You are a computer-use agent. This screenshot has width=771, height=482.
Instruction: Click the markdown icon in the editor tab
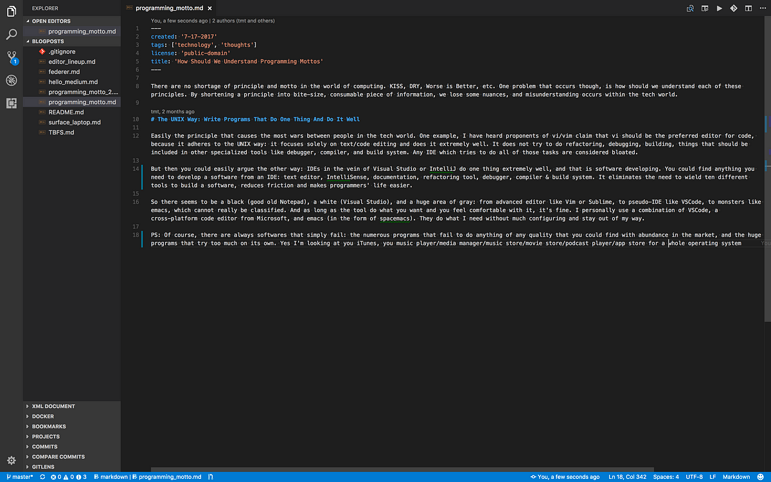[x=130, y=8]
